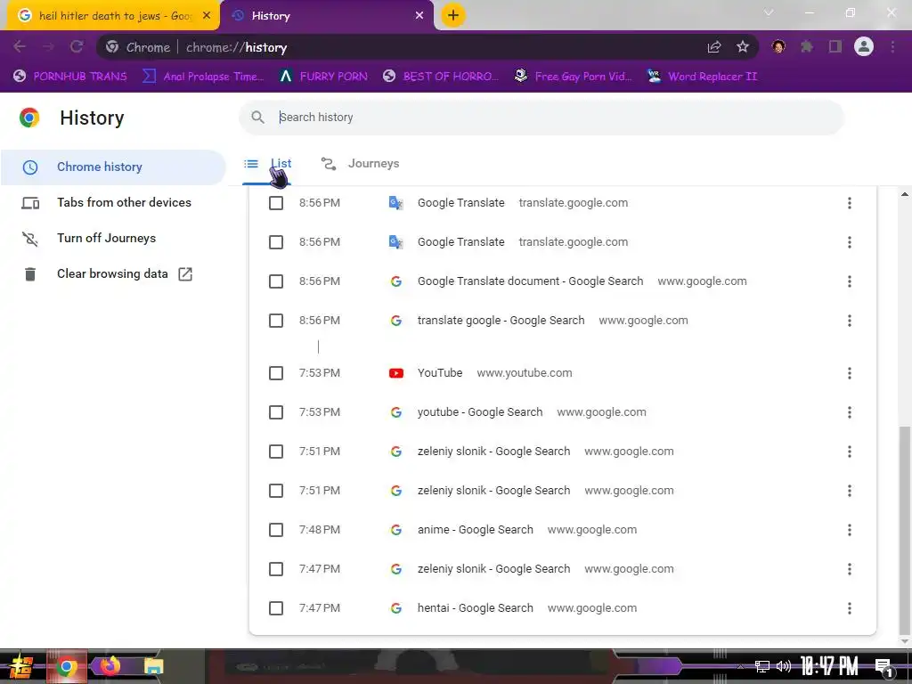Open Chrome from the taskbar

click(66, 666)
